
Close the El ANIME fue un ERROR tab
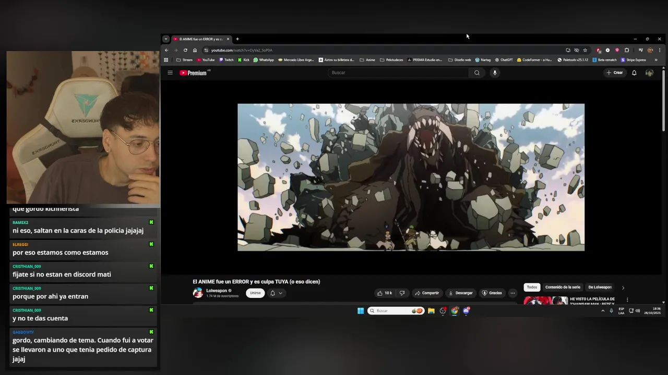pyautogui.click(x=228, y=39)
